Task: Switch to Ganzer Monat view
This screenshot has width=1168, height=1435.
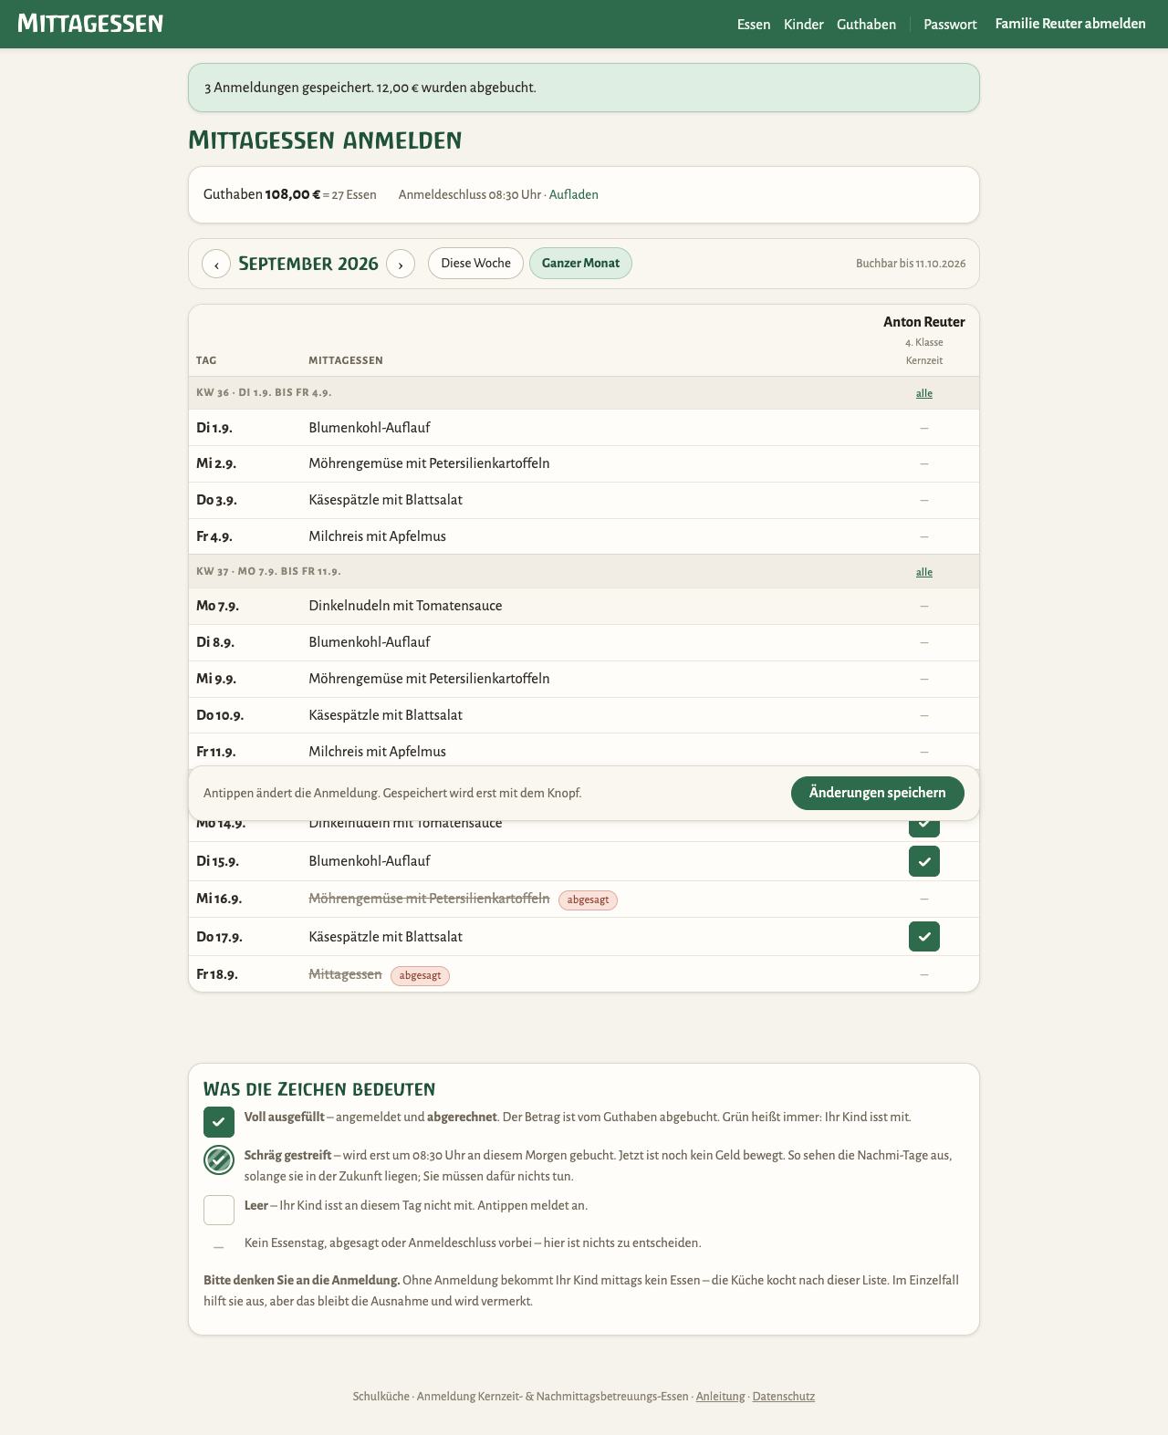Action: click(x=580, y=264)
